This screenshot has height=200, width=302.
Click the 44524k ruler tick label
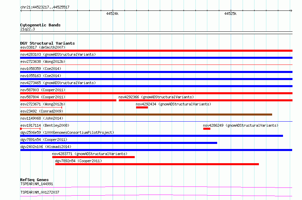(x=112, y=14)
